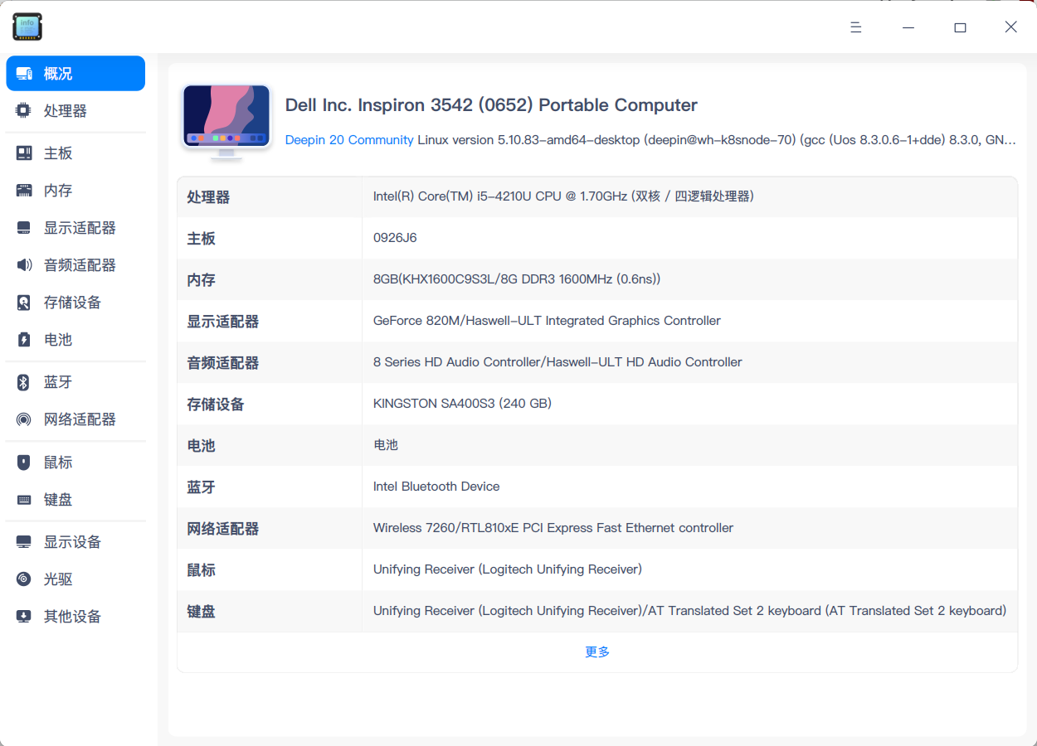Open the 主板 sidebar entry
This screenshot has height=746, width=1037.
tap(75, 153)
